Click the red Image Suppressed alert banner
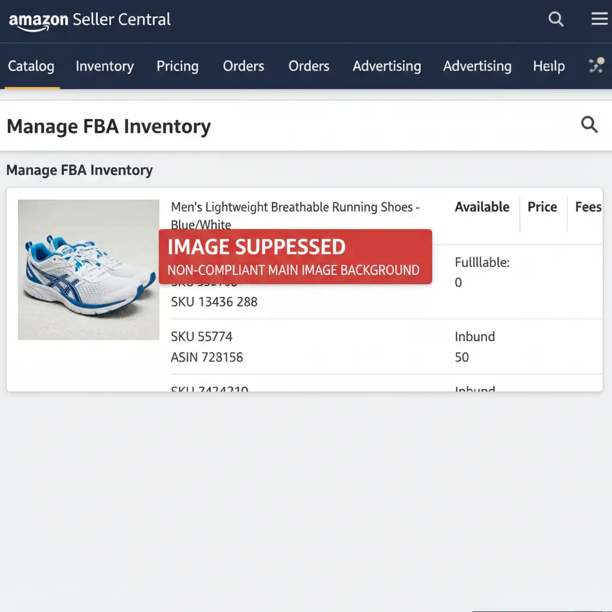This screenshot has height=612, width=612. click(x=295, y=257)
